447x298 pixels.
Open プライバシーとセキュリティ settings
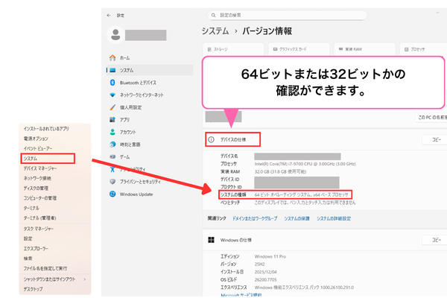(150, 181)
